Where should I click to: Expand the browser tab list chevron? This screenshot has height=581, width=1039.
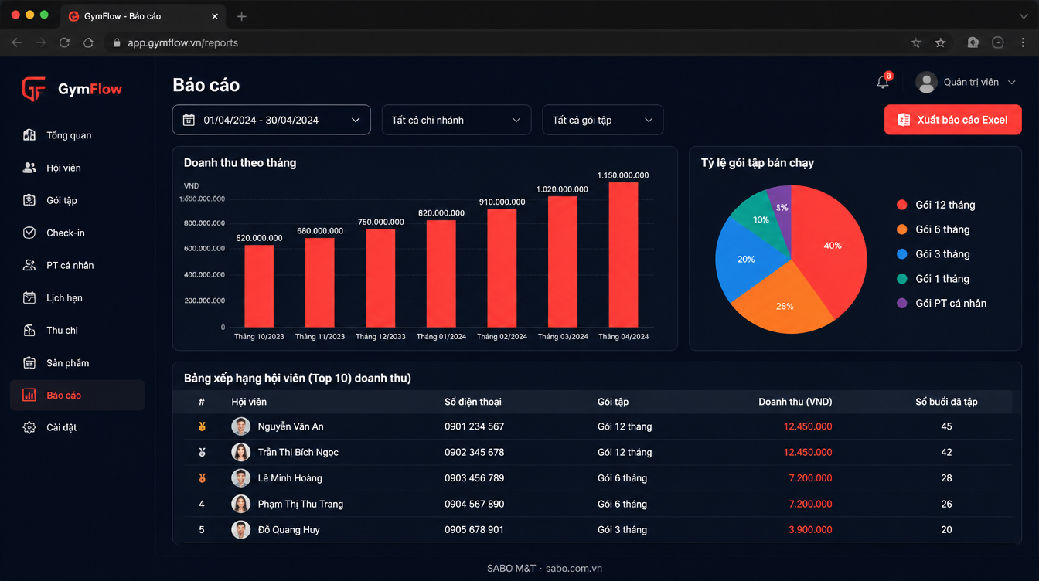tap(1024, 16)
